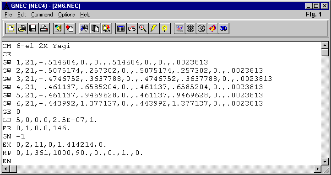Screen dimensions: 331x175
Task: Click the ambulance toolbar icon
Action: point(132,28)
